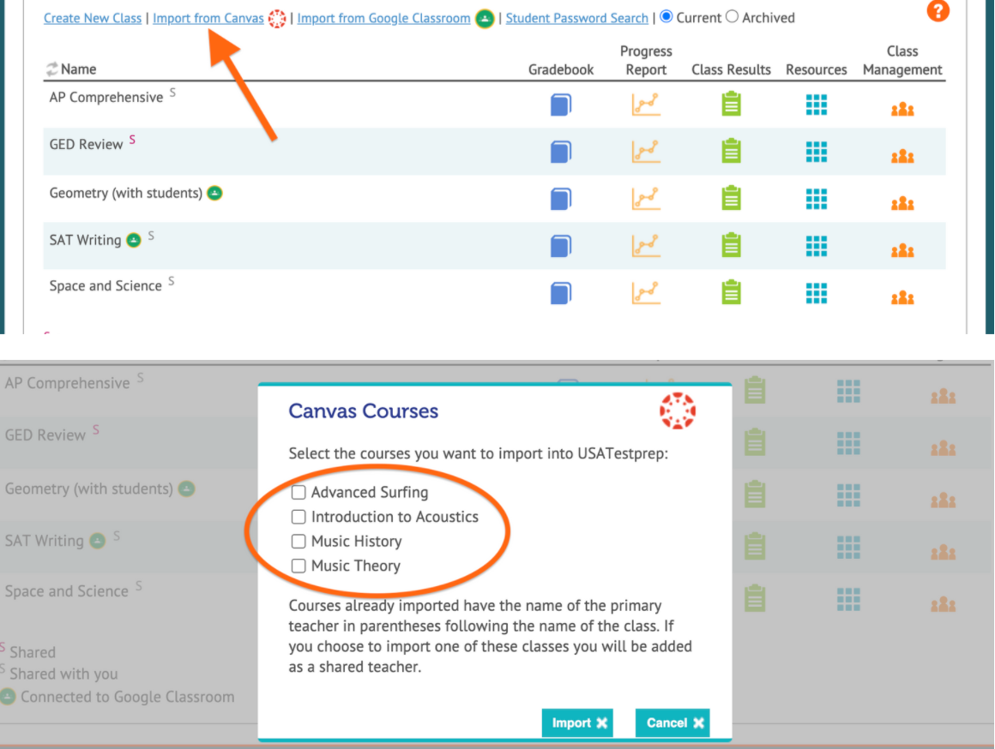Open Gradebook for Geometry (with students)
The width and height of the screenshot is (995, 749).
pos(561,199)
